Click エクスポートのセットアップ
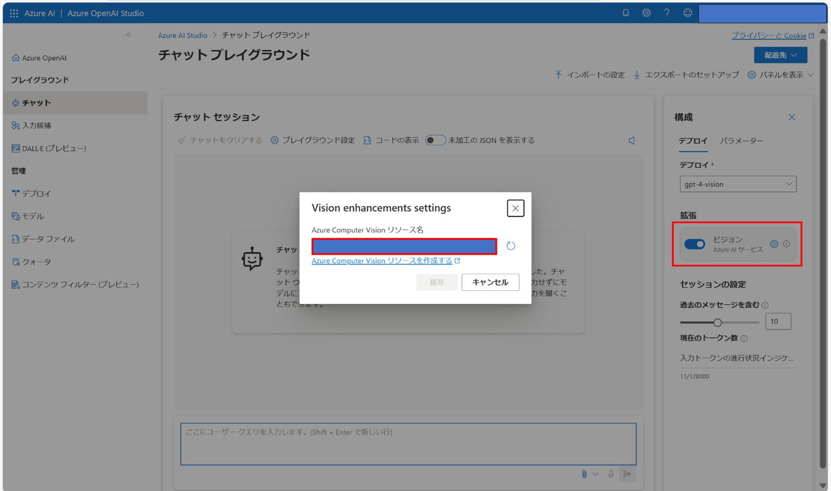831x491 pixels. tap(686, 75)
